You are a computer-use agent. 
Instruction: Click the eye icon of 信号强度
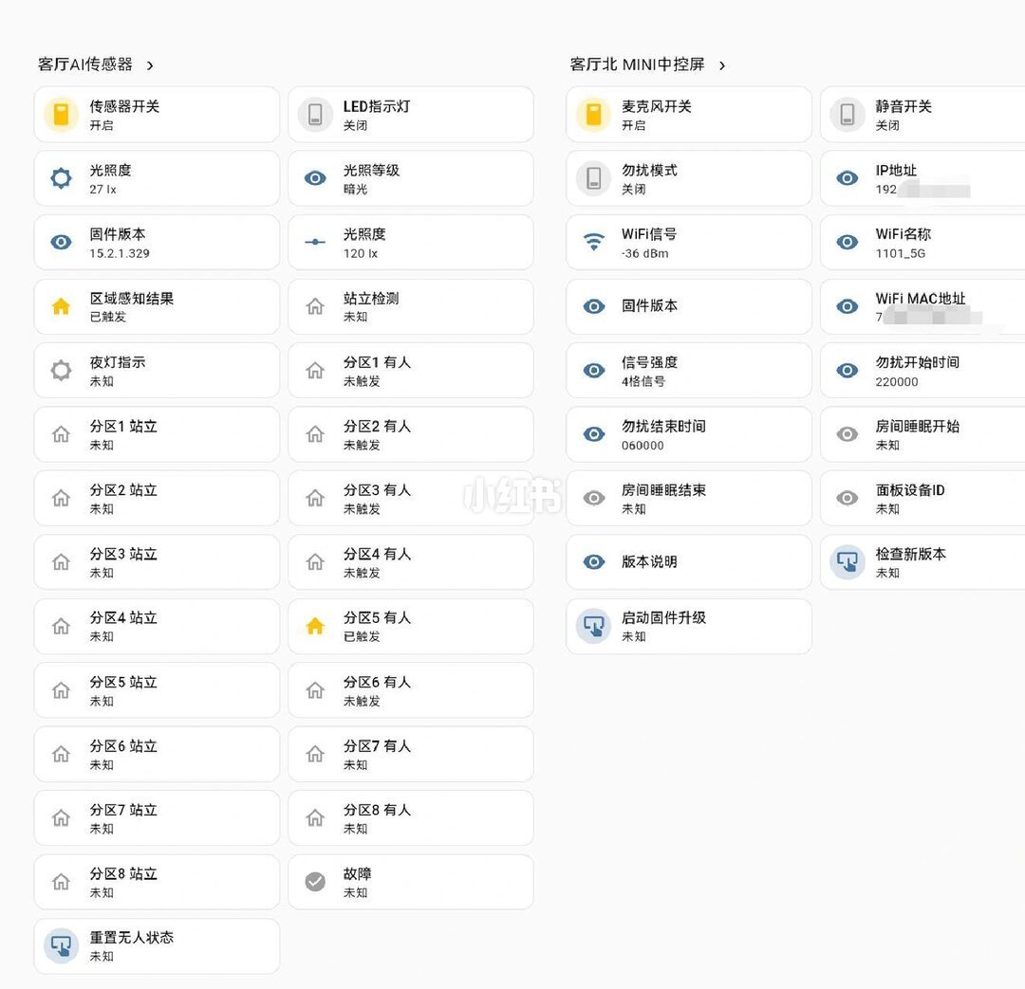[593, 371]
